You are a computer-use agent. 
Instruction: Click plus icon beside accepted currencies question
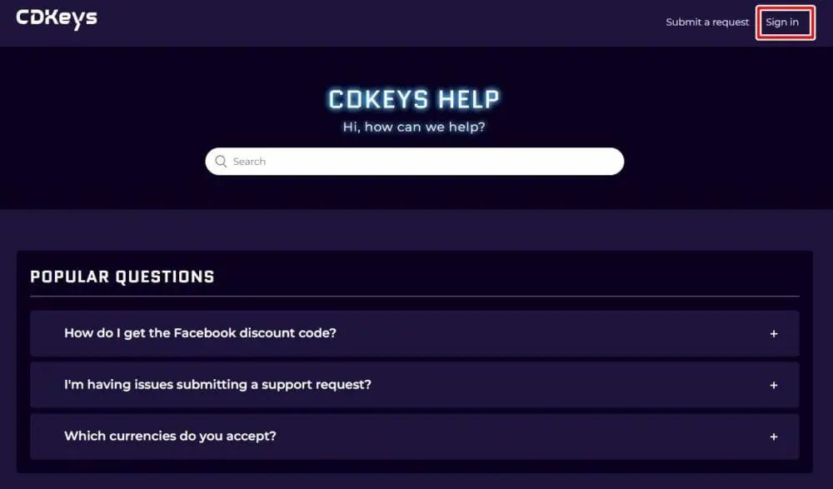pos(774,437)
